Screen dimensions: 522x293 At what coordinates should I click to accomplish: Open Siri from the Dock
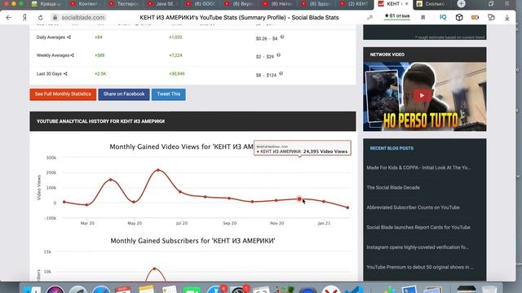pyautogui.click(x=55, y=290)
